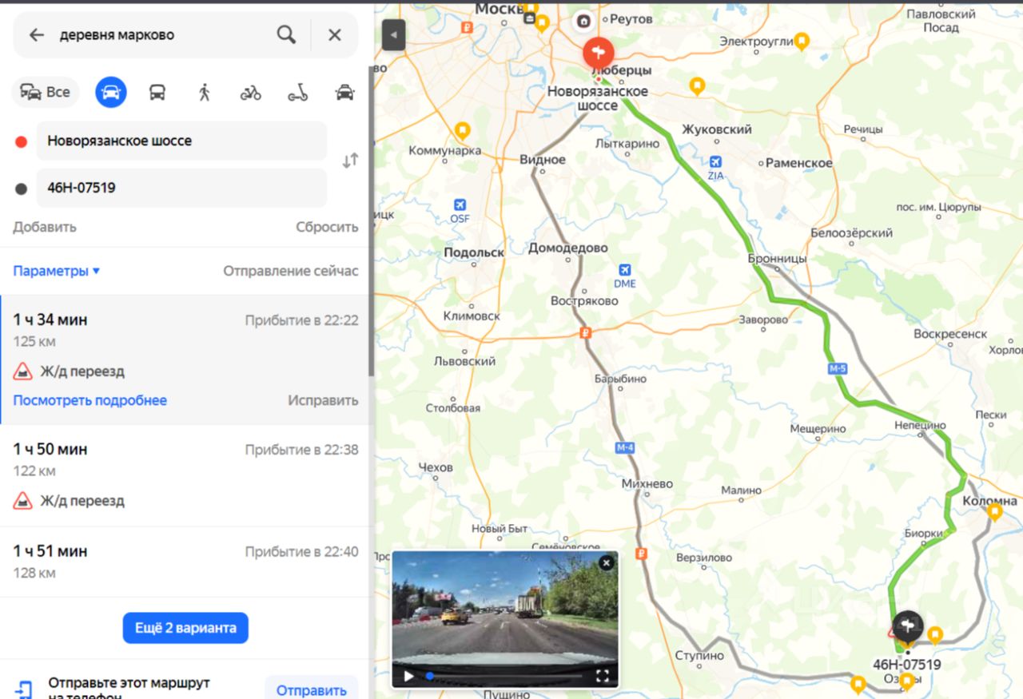
Task: Expand the Параметры dropdown
Action: (x=57, y=271)
